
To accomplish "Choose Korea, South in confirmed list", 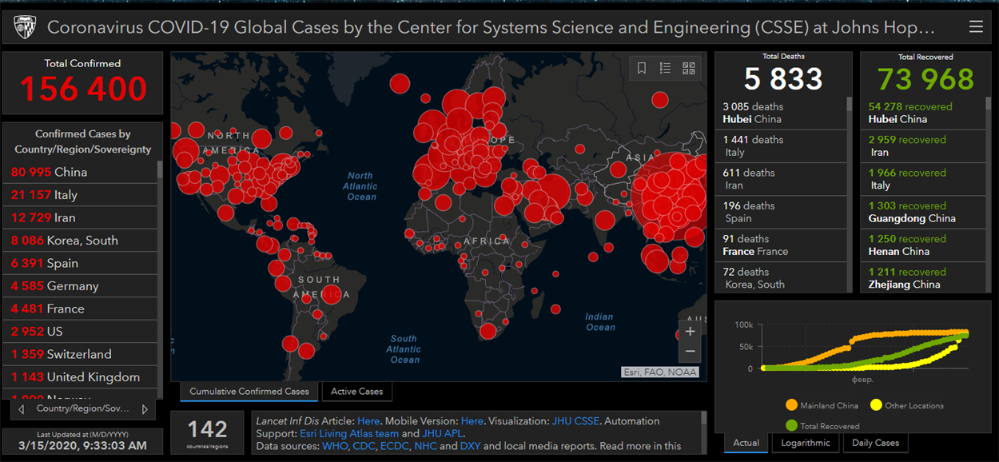I will point(80,241).
